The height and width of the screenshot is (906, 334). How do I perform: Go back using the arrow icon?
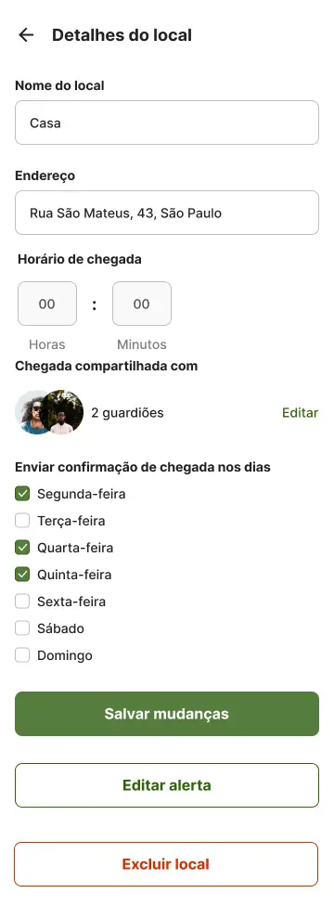[x=26, y=35]
